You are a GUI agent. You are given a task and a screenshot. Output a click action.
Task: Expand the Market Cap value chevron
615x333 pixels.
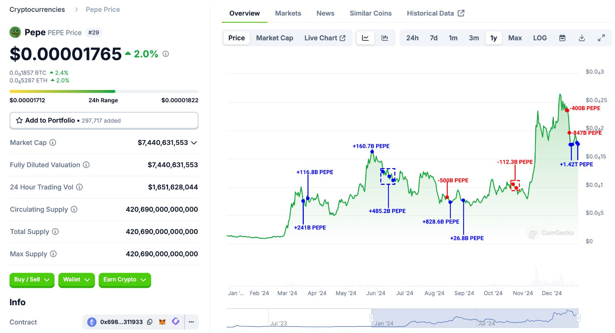194,143
